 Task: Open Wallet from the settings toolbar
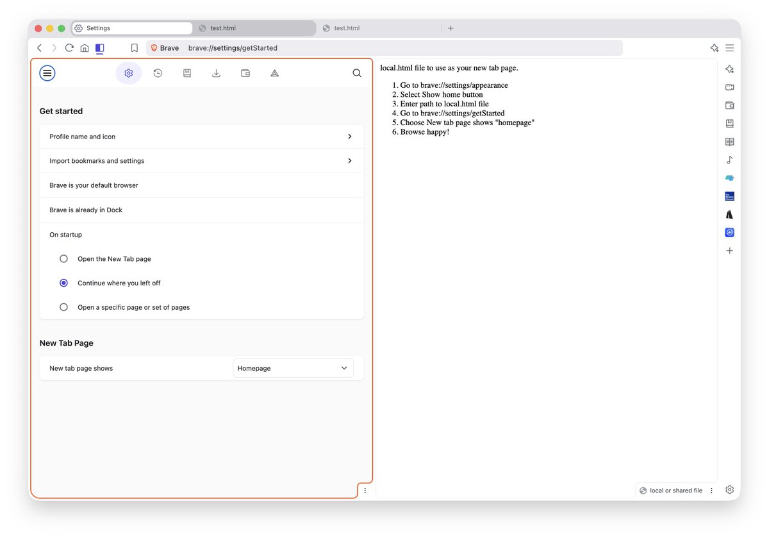(245, 73)
